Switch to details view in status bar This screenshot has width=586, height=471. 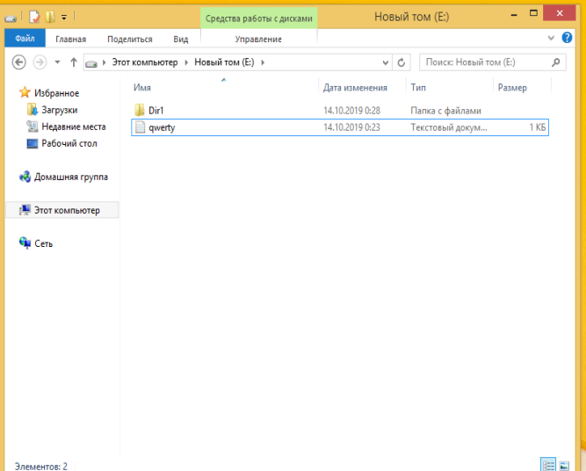[547, 464]
